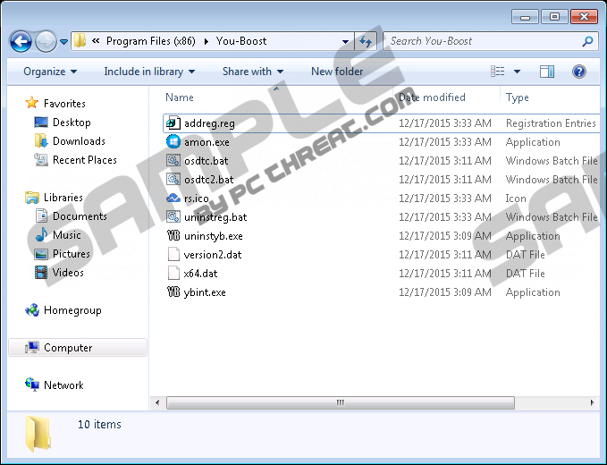Screen dimensions: 607x465
Task: Open Pictures library
Action: 72,254
